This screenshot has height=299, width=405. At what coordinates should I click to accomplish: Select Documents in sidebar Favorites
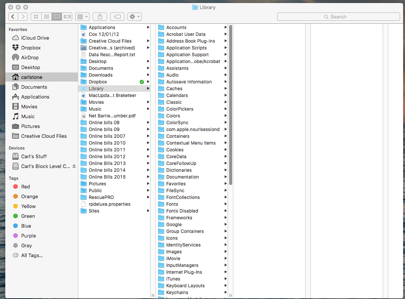pos(42,87)
